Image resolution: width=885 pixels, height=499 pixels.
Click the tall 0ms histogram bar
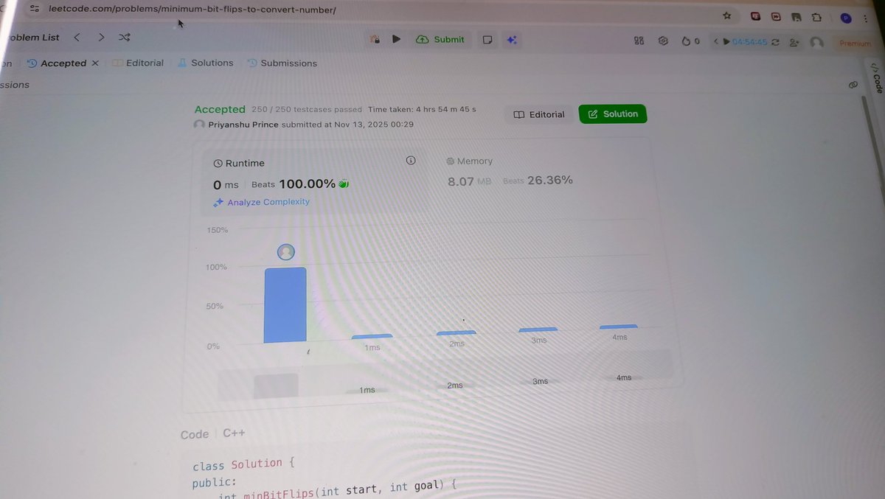pyautogui.click(x=285, y=305)
